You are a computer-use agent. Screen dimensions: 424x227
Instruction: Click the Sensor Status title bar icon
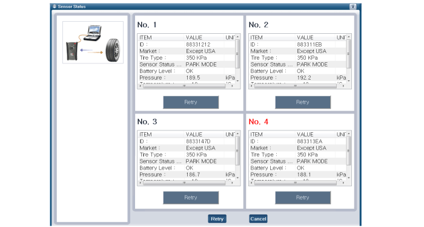pos(55,6)
